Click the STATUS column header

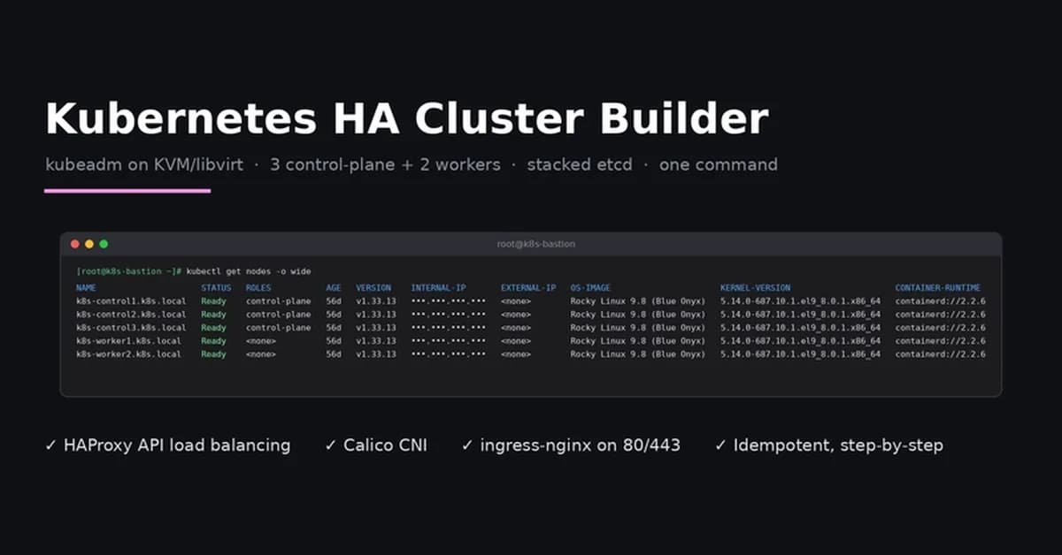(x=216, y=288)
